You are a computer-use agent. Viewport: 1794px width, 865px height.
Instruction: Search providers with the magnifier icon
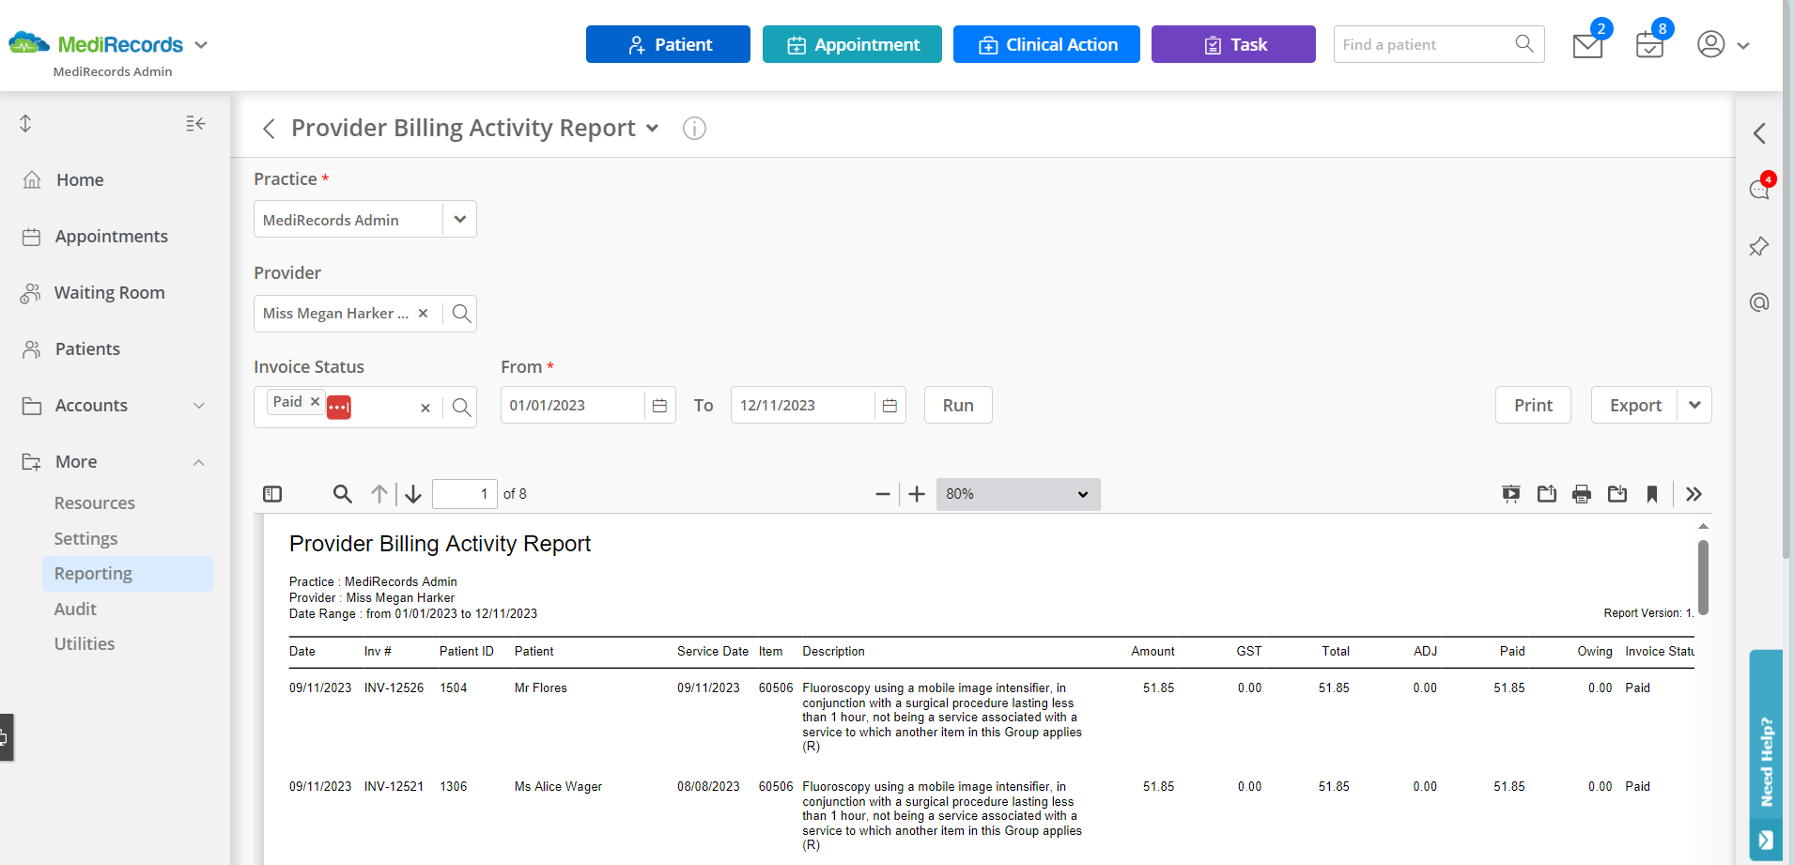461,314
